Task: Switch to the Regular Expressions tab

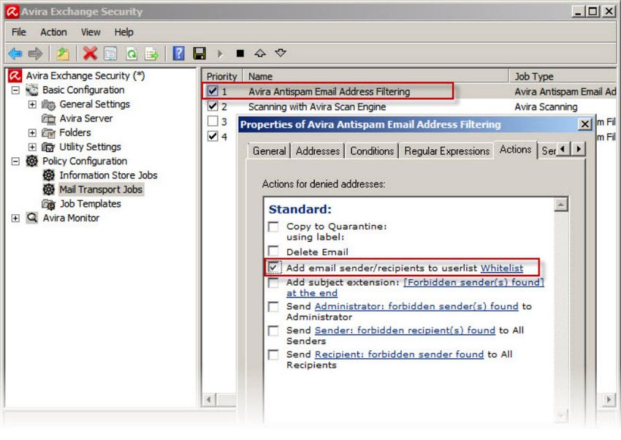Action: click(x=446, y=151)
